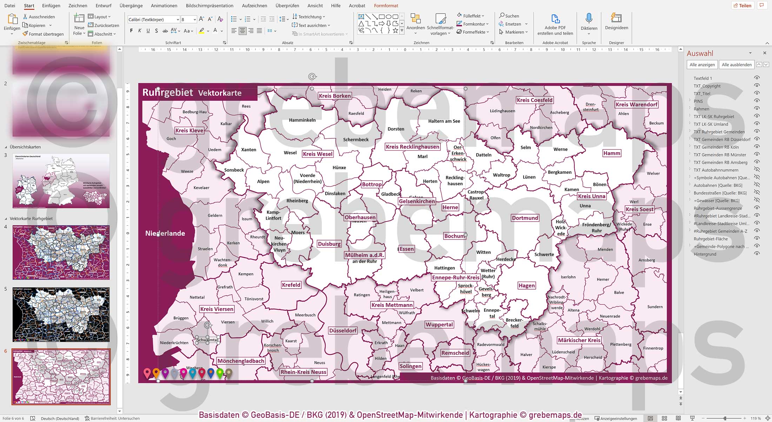Screen dimensions: 772x422
Task: Open the font name dropdown
Action: coord(178,20)
